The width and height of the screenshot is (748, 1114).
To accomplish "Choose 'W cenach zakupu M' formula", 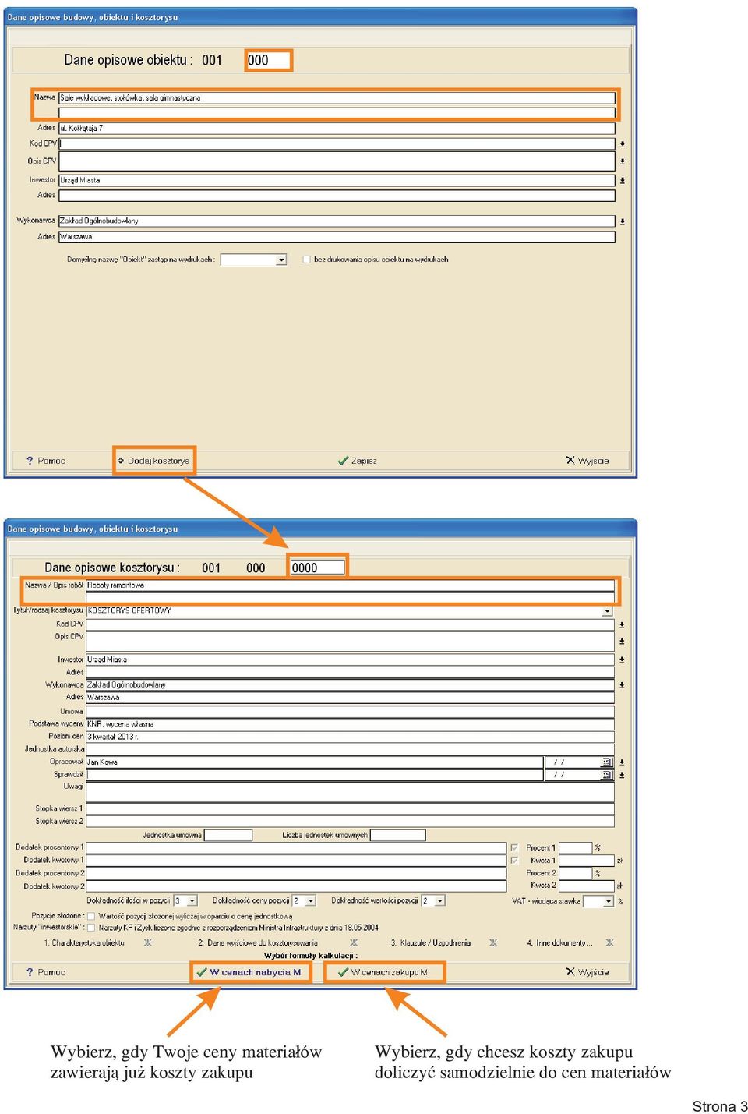I will click(385, 972).
